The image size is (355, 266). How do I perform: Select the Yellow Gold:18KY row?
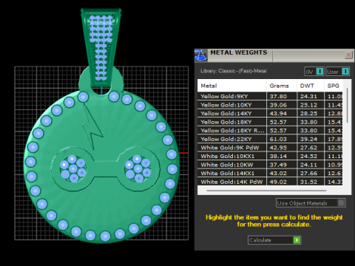tap(270, 122)
